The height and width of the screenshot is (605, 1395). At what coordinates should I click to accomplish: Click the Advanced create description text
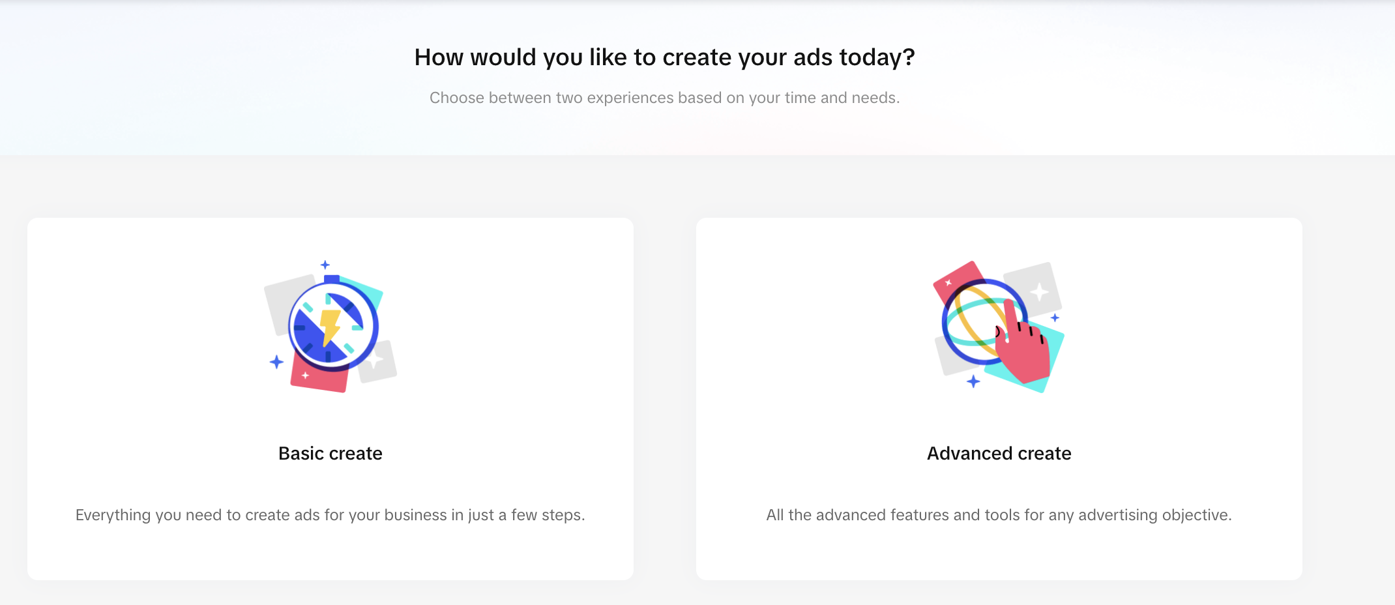999,515
